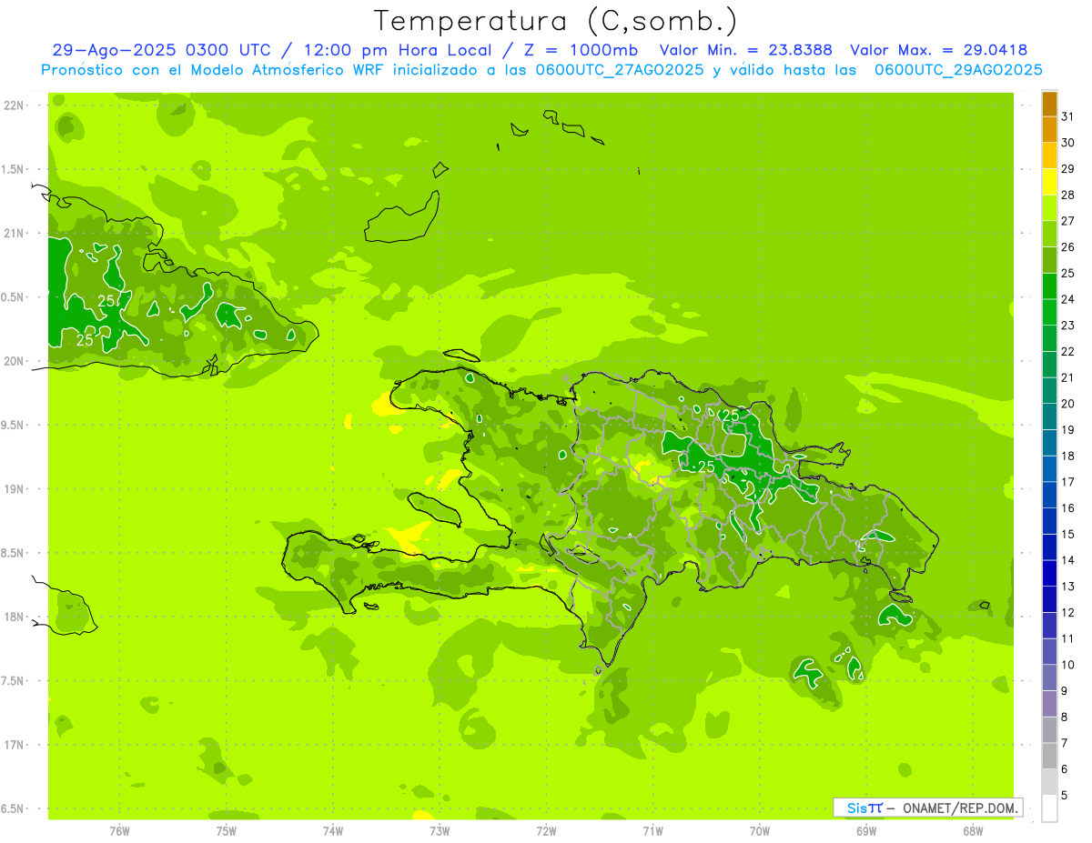This screenshot has width=1092, height=843.
Task: Click the "19N" latitude axis label
Action: point(15,489)
